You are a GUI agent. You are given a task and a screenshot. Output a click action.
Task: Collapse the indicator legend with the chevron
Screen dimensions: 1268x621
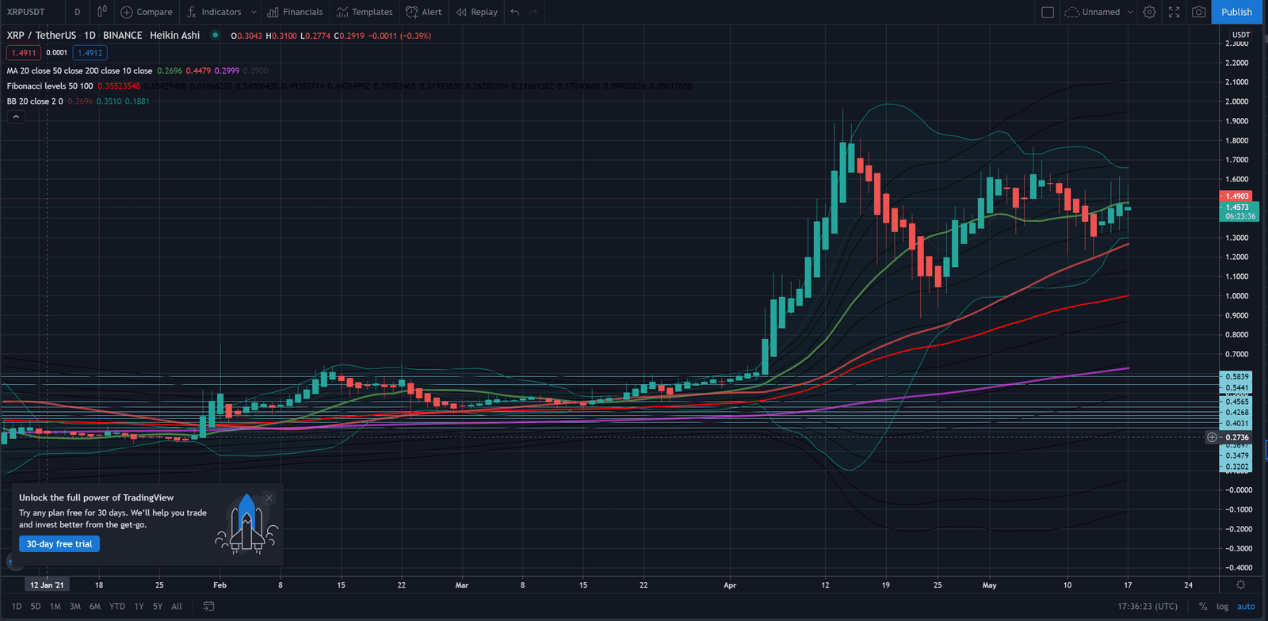[x=16, y=116]
